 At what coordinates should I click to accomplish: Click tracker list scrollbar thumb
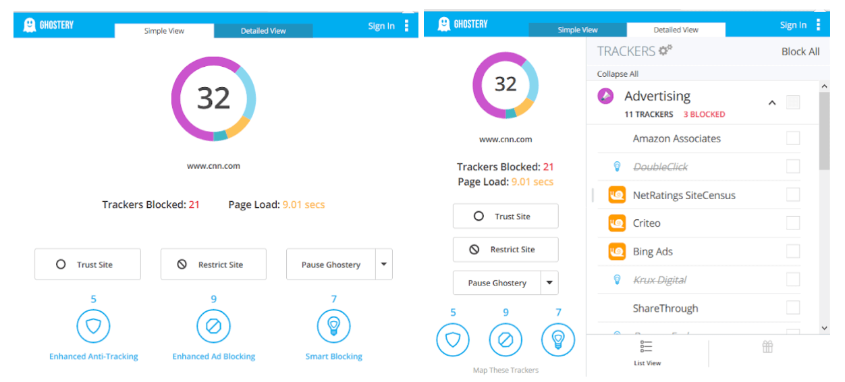coord(824,132)
